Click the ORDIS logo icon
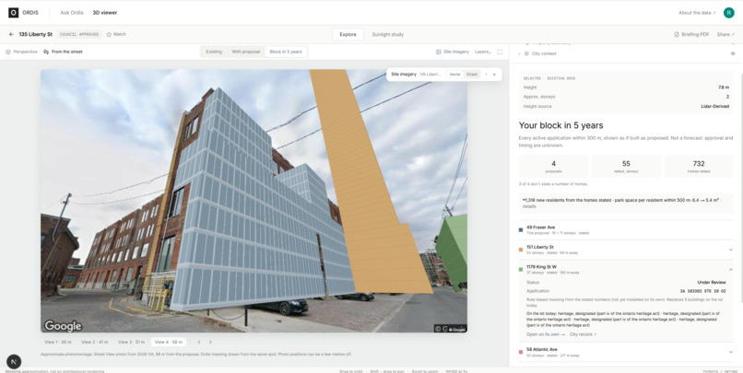 [x=13, y=13]
